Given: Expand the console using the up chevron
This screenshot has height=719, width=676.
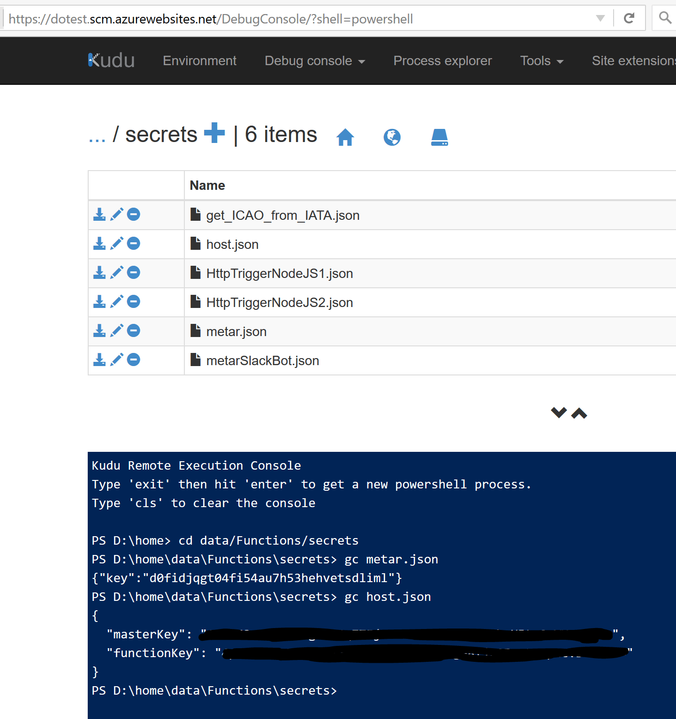Looking at the screenshot, I should [x=578, y=413].
